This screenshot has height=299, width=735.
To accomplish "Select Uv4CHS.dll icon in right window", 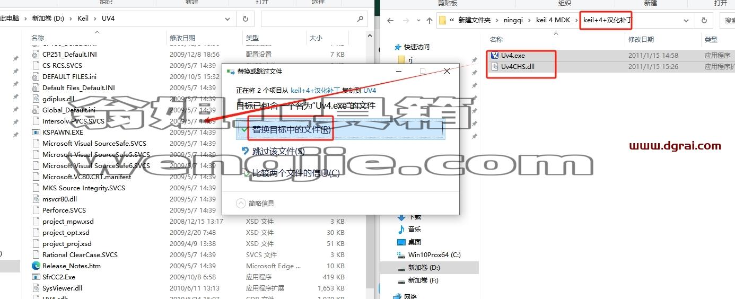I will coord(495,67).
